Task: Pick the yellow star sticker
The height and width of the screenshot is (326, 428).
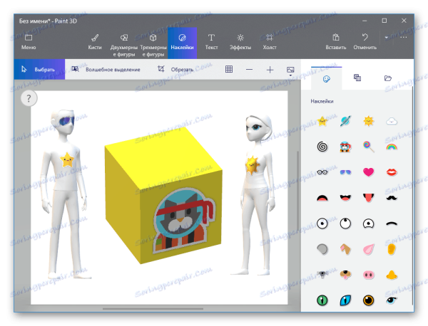Action: [322, 121]
